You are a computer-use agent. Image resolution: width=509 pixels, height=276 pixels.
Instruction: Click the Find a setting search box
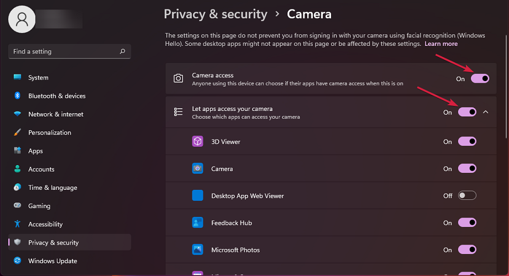point(64,51)
